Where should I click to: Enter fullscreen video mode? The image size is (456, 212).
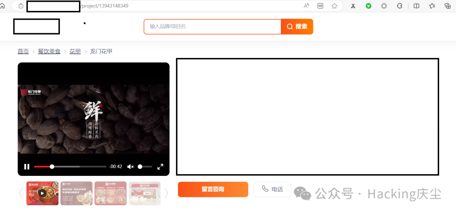[160, 167]
